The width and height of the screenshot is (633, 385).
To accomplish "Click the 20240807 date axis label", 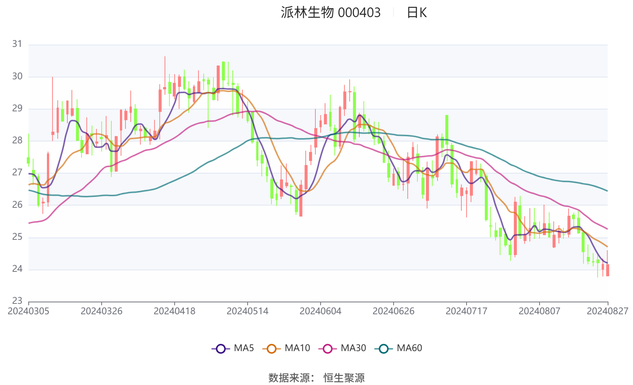I will coord(539,311).
